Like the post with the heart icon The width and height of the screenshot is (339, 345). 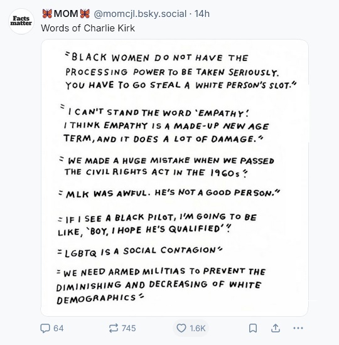(181, 328)
